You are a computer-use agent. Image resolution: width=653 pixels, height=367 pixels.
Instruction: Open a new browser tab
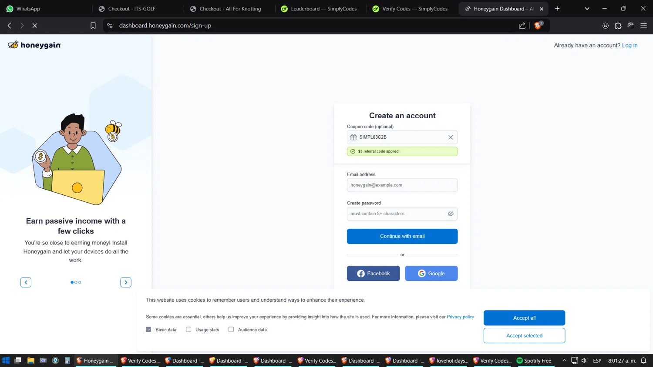click(x=557, y=9)
